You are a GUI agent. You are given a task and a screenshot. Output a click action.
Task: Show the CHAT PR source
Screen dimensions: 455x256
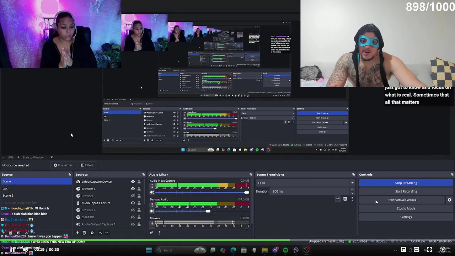133,217
